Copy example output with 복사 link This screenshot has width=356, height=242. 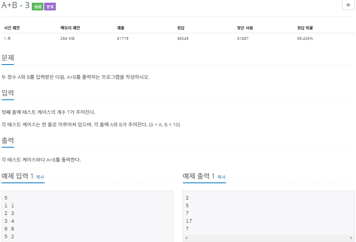pyautogui.click(x=221, y=177)
